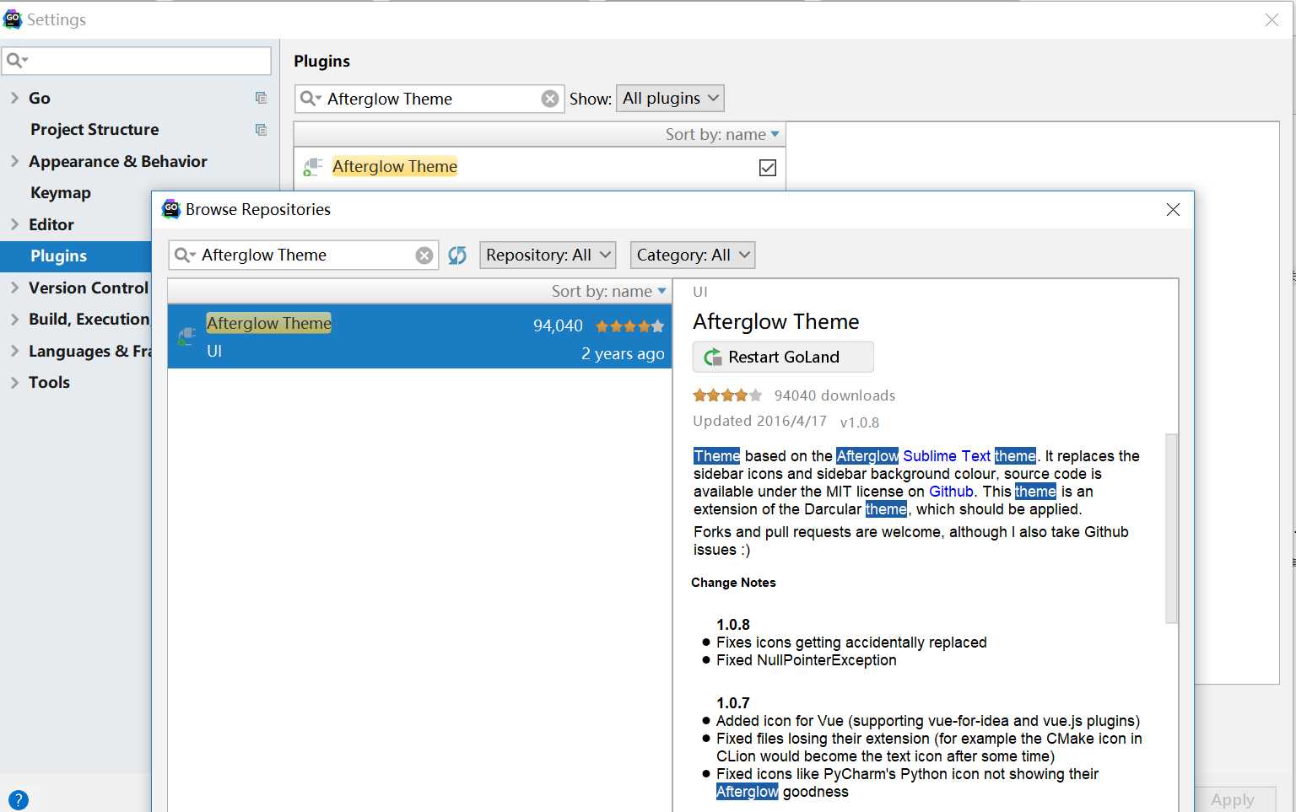Open the Show All plugins dropdown
Viewport: 1296px width, 812px height.
click(x=671, y=99)
